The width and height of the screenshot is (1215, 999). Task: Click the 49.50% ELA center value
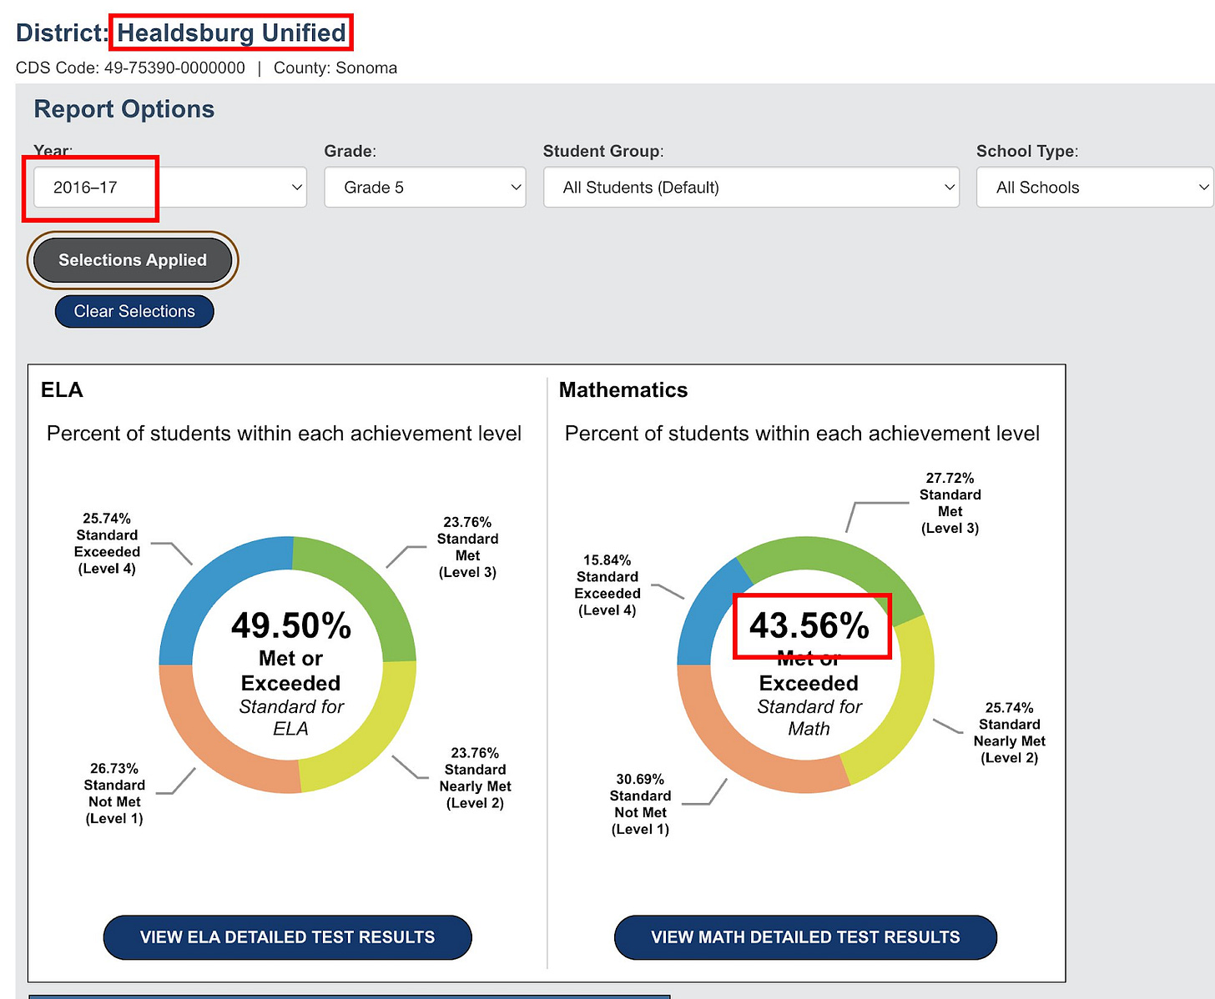click(x=291, y=625)
